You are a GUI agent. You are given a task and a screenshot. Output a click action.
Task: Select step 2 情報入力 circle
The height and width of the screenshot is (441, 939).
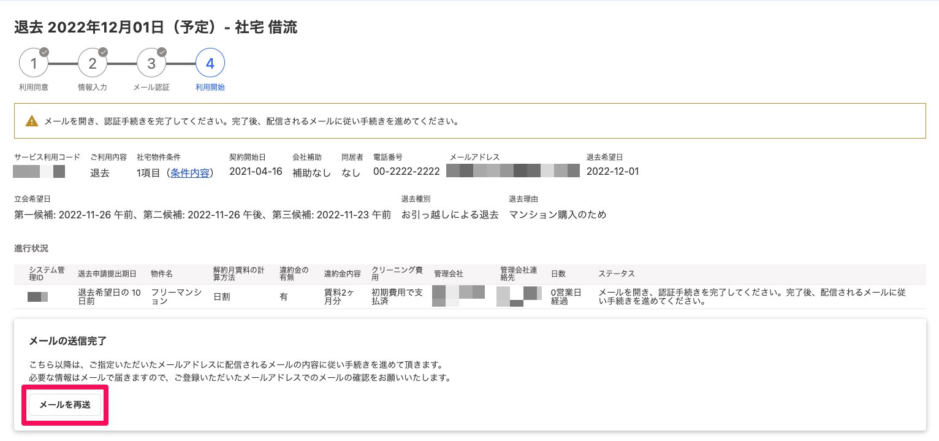(93, 63)
